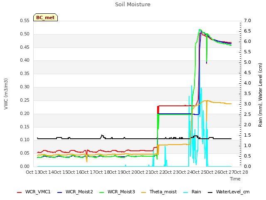Click the orange Theta_moist legend color marker
The image size is (266, 200).
pyautogui.click(x=143, y=192)
